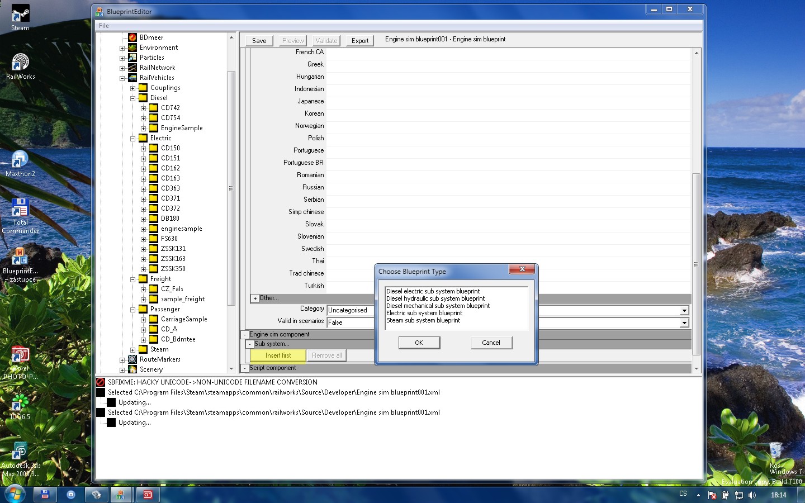Select the Scenery node icon
Viewport: 805px width, 503px height.
click(x=132, y=369)
